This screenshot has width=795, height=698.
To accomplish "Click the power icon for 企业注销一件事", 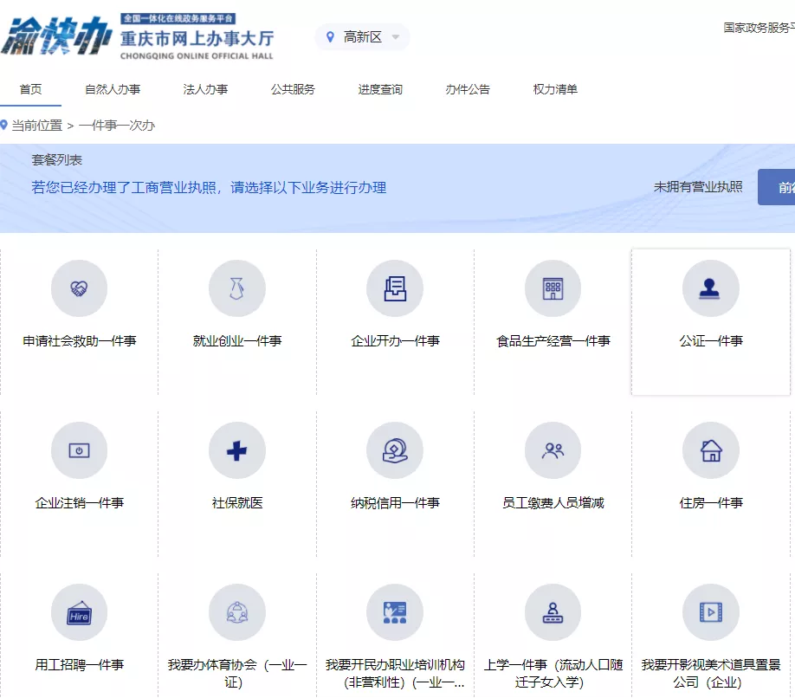I will point(79,450).
